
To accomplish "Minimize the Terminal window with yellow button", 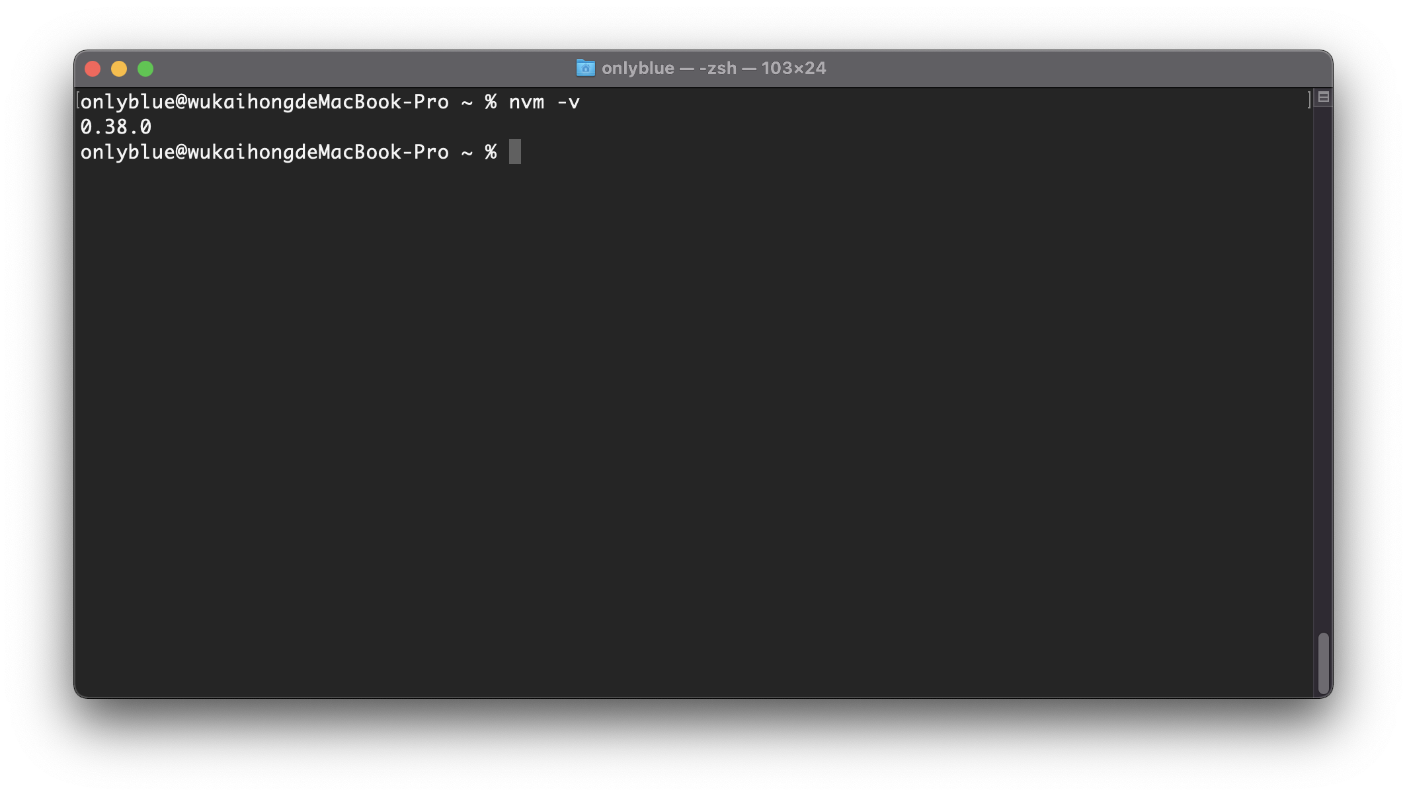I will 119,69.
